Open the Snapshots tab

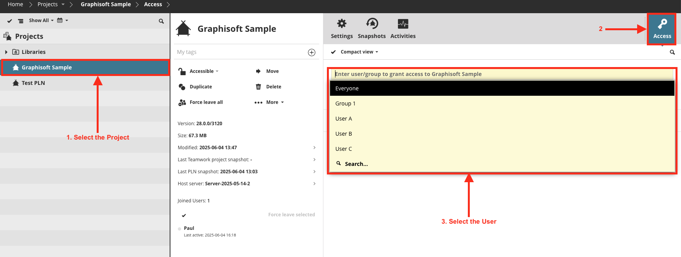point(372,29)
